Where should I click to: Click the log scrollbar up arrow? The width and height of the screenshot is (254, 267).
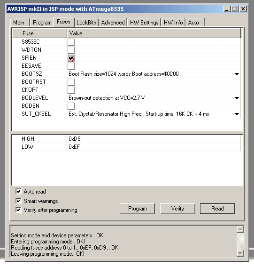[240, 229]
